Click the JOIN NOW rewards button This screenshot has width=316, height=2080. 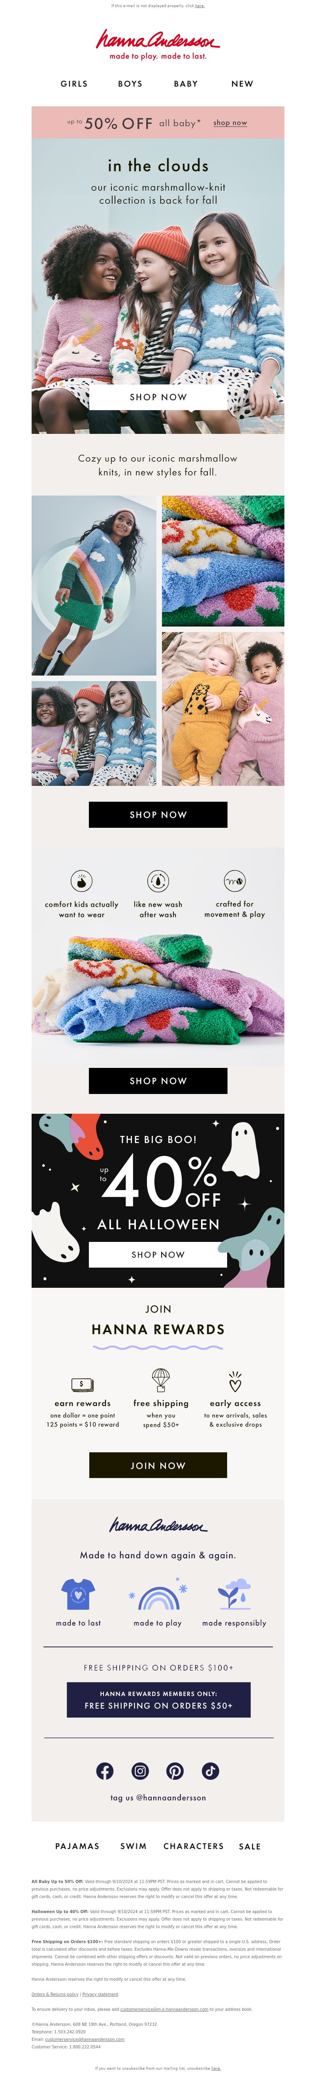pyautogui.click(x=158, y=1465)
